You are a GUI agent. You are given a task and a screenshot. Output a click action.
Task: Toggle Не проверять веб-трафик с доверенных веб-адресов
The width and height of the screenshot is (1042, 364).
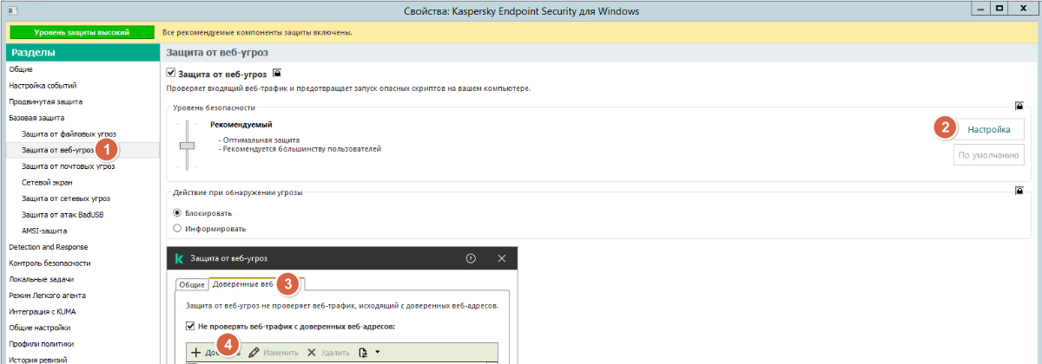click(191, 326)
